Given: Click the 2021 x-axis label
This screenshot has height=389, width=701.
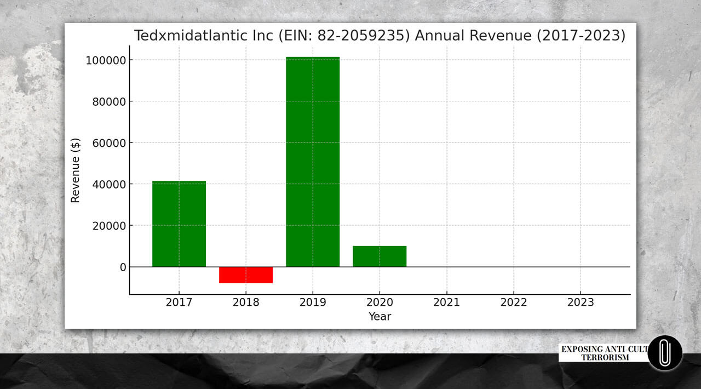Looking at the screenshot, I should coord(446,302).
